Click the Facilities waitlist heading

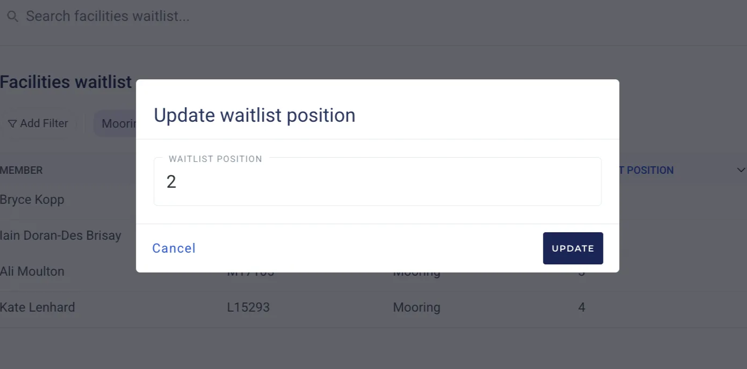point(66,82)
